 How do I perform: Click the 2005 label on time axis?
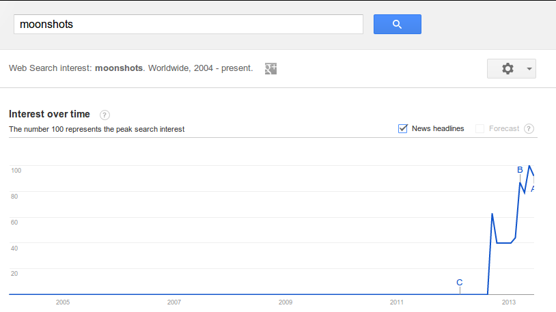pyautogui.click(x=63, y=302)
